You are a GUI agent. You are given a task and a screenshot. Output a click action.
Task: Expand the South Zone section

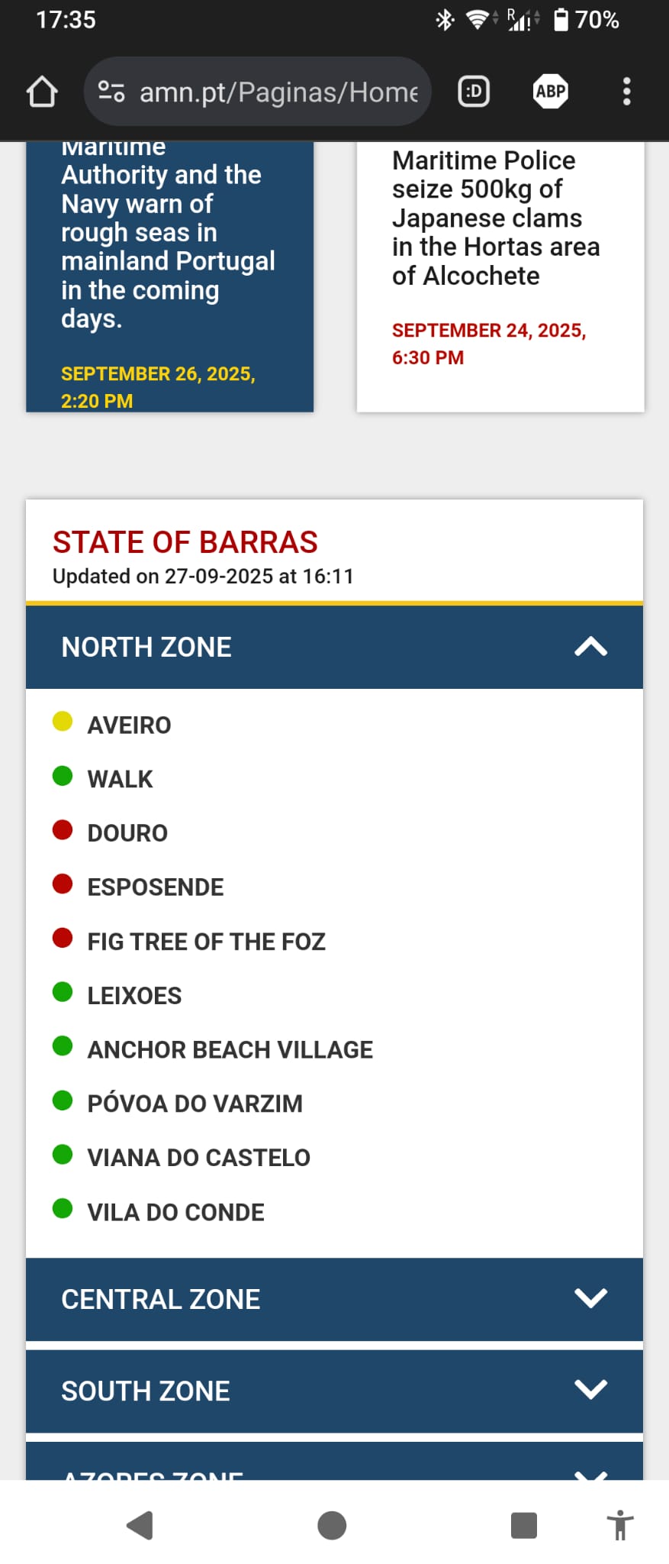pyautogui.click(x=590, y=1390)
